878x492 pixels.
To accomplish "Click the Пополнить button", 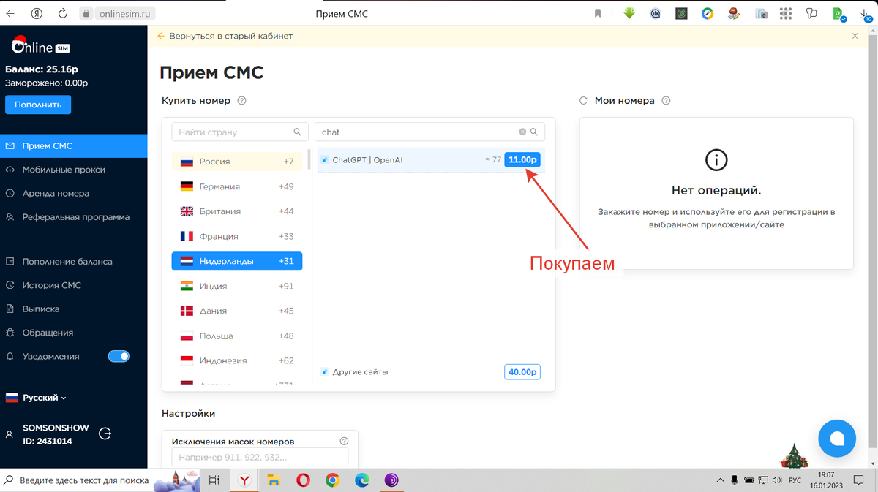I will click(38, 105).
